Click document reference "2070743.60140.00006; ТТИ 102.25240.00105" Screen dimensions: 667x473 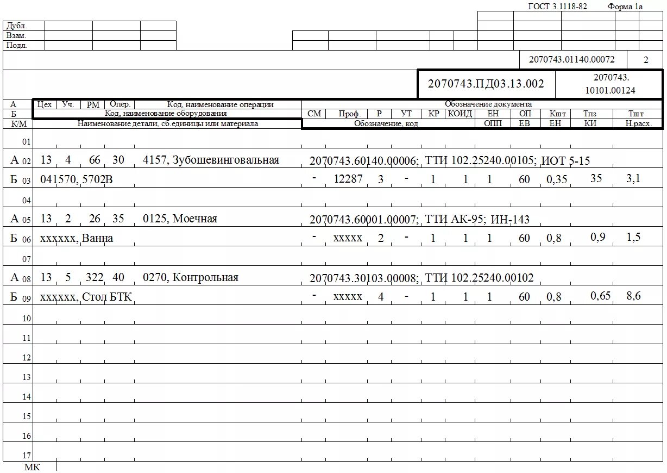[421, 161]
